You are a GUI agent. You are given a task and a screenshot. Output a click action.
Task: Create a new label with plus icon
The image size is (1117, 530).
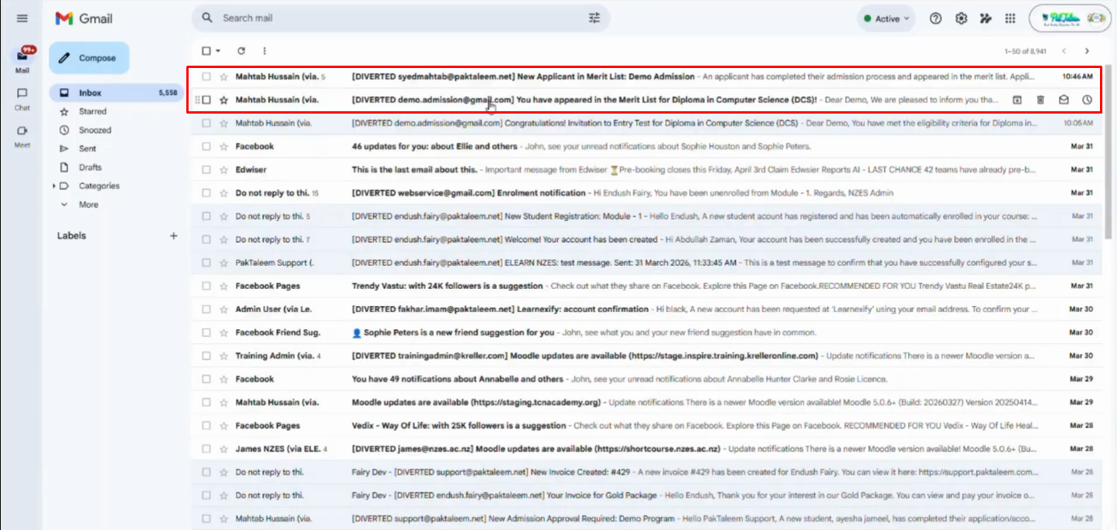174,236
